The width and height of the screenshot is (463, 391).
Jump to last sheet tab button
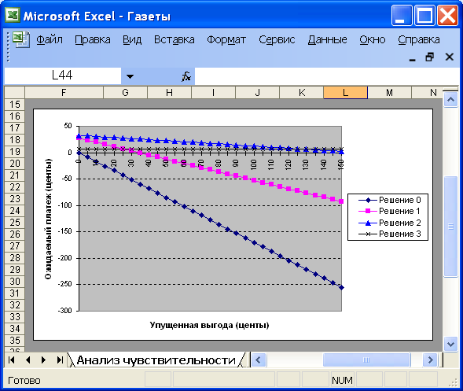(x=60, y=360)
